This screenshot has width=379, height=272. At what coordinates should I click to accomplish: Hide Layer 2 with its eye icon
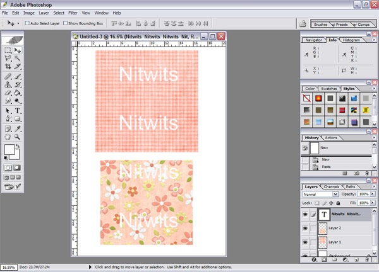tap(306, 227)
